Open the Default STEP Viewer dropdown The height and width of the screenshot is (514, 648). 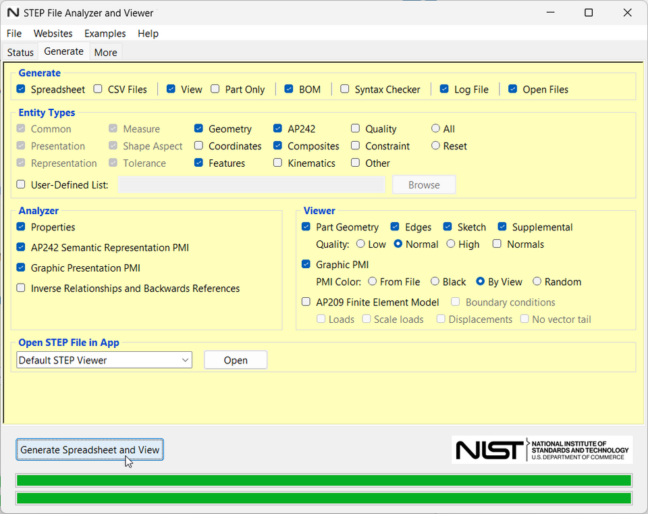[x=185, y=360]
